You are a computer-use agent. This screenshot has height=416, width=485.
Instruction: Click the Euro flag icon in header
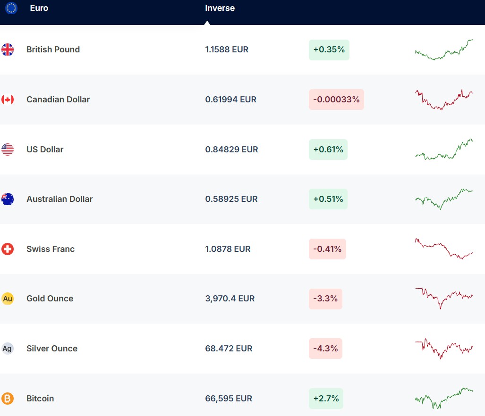click(11, 8)
